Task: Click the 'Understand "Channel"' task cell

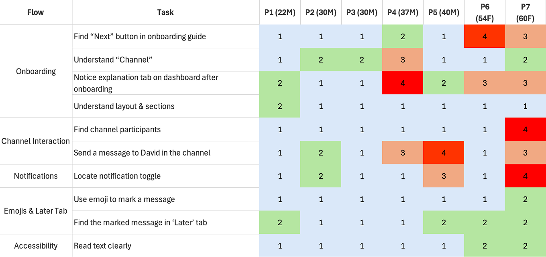Action: click(165, 60)
